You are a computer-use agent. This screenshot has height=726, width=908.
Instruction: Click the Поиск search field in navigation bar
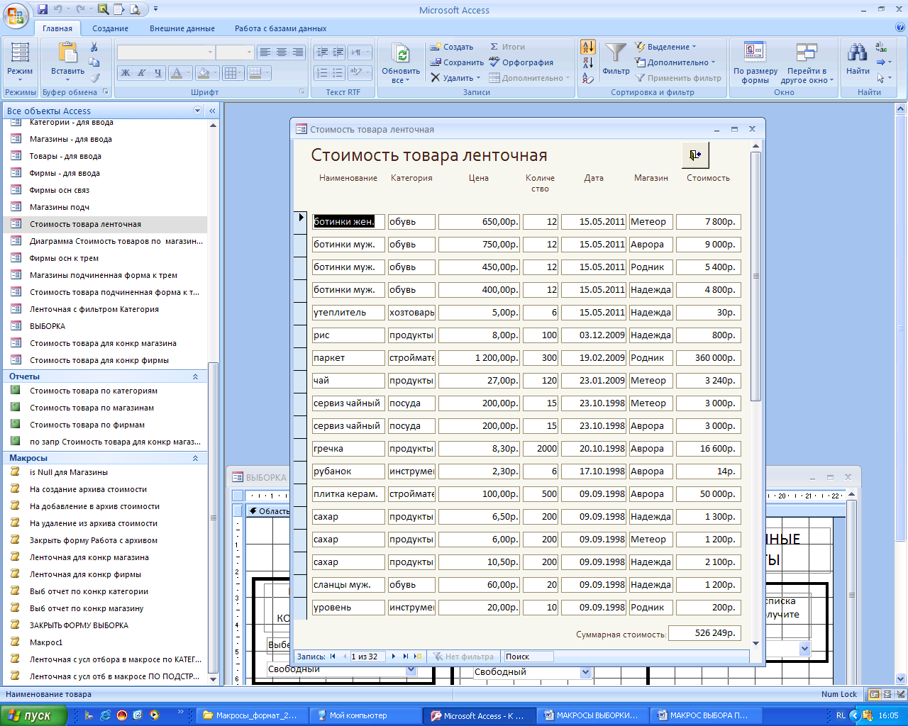click(x=528, y=657)
